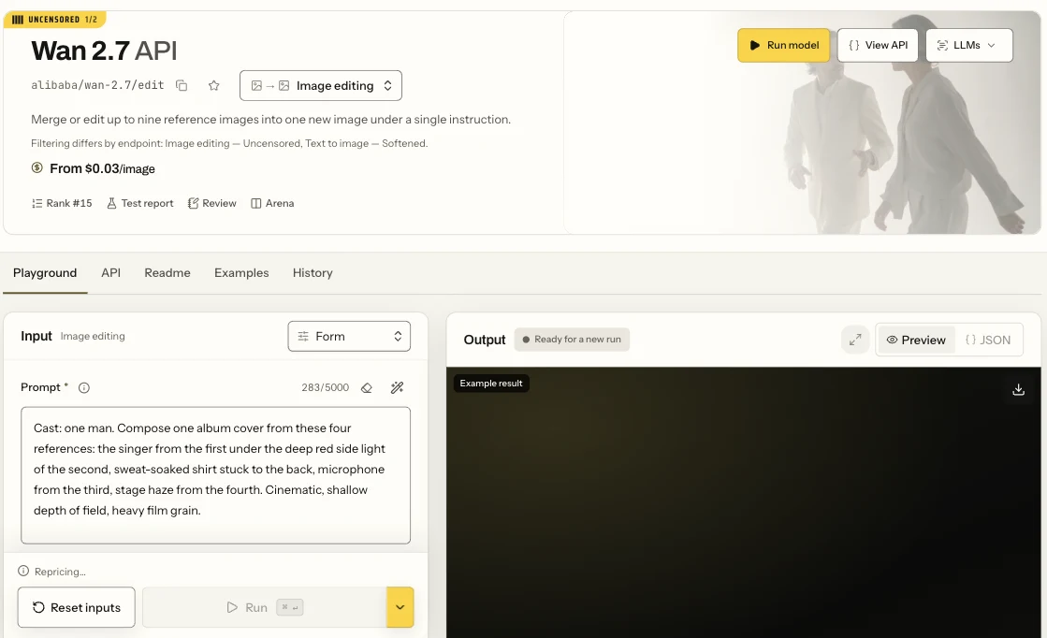The height and width of the screenshot is (638, 1047).
Task: Open the Arena link
Action: click(x=272, y=204)
